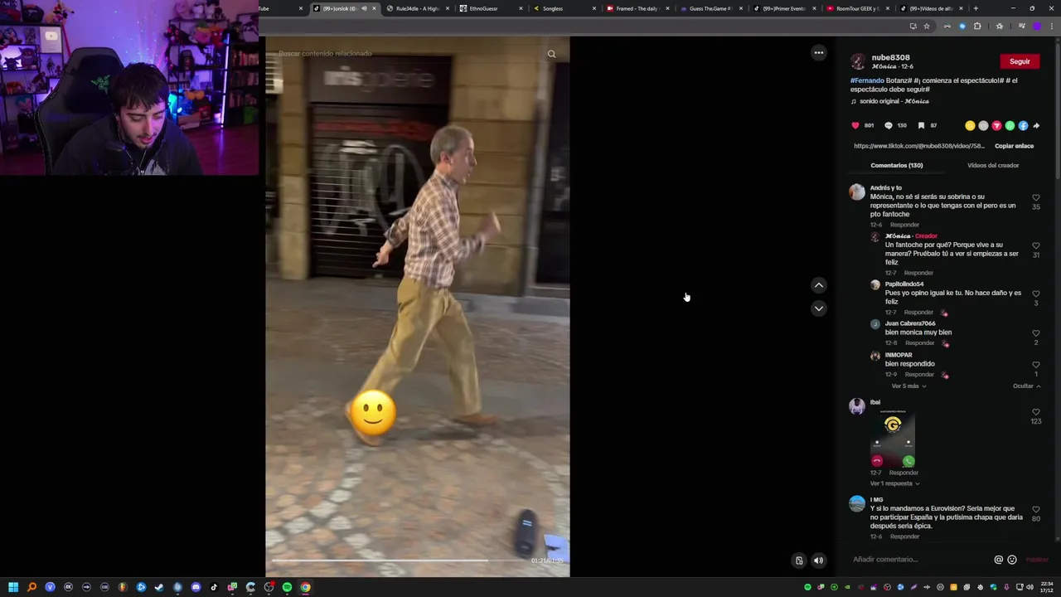This screenshot has width=1061, height=597.
Task: Click Copiar enlace to copy link
Action: click(x=1014, y=146)
